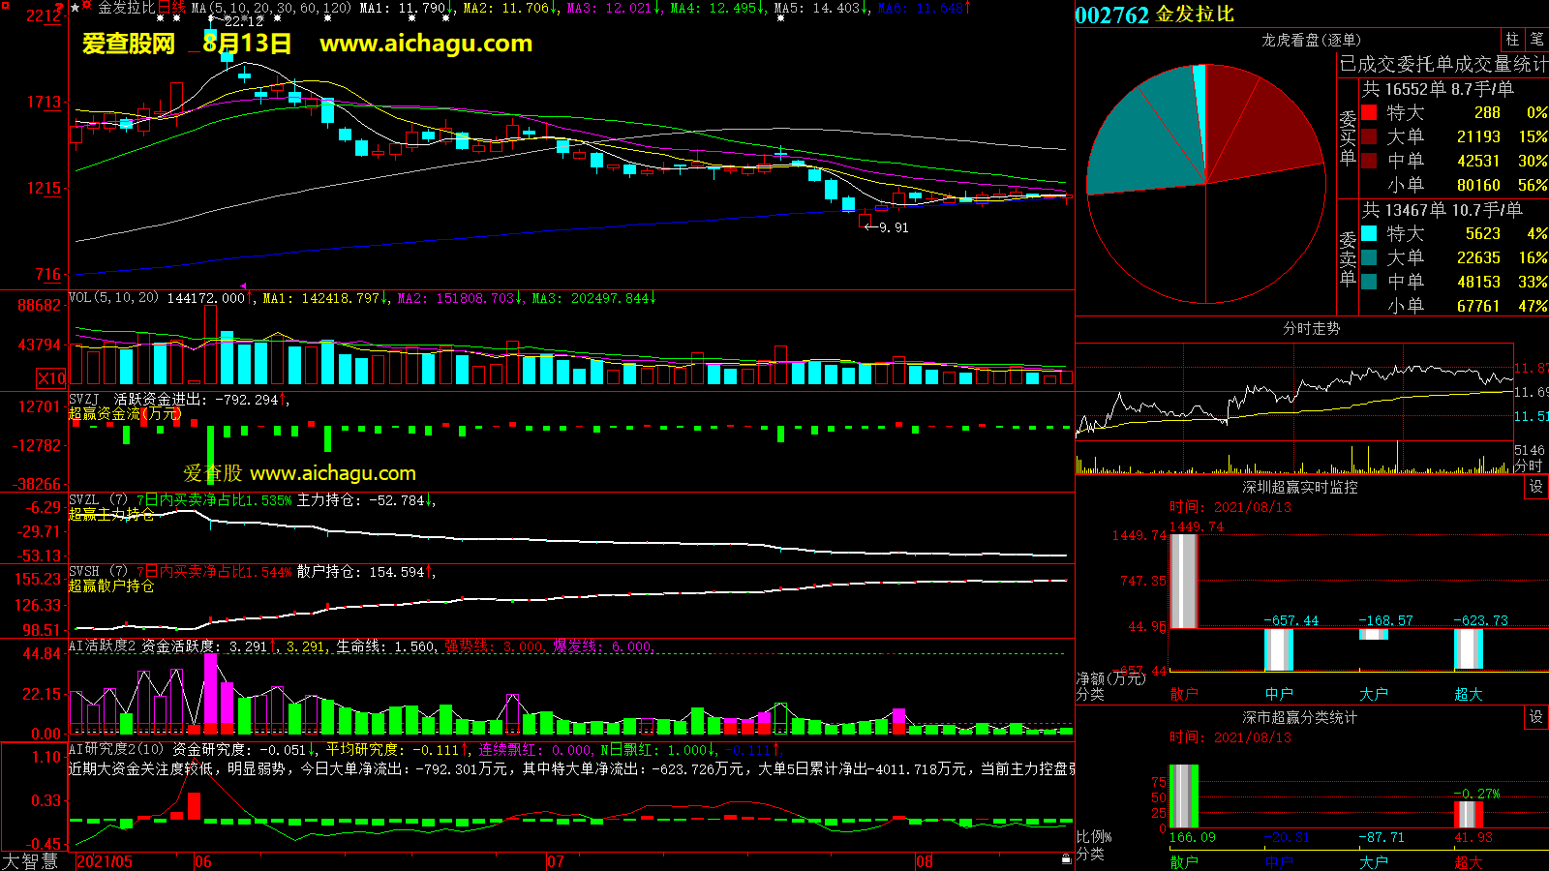Open 设 settings for 深圳超赢实时监控
Image resolution: width=1549 pixels, height=871 pixels.
tap(1536, 487)
